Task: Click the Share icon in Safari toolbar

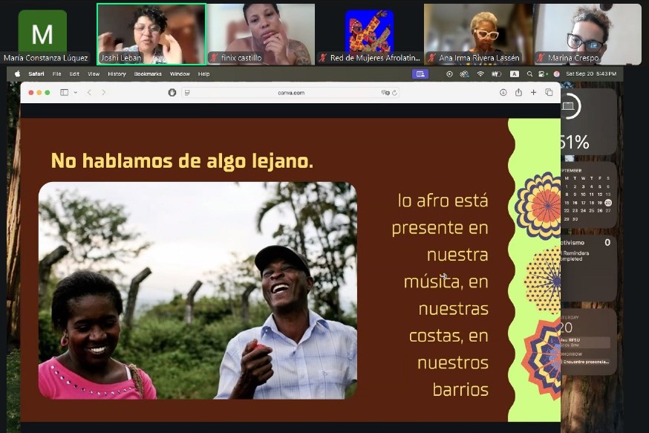Action: click(518, 92)
